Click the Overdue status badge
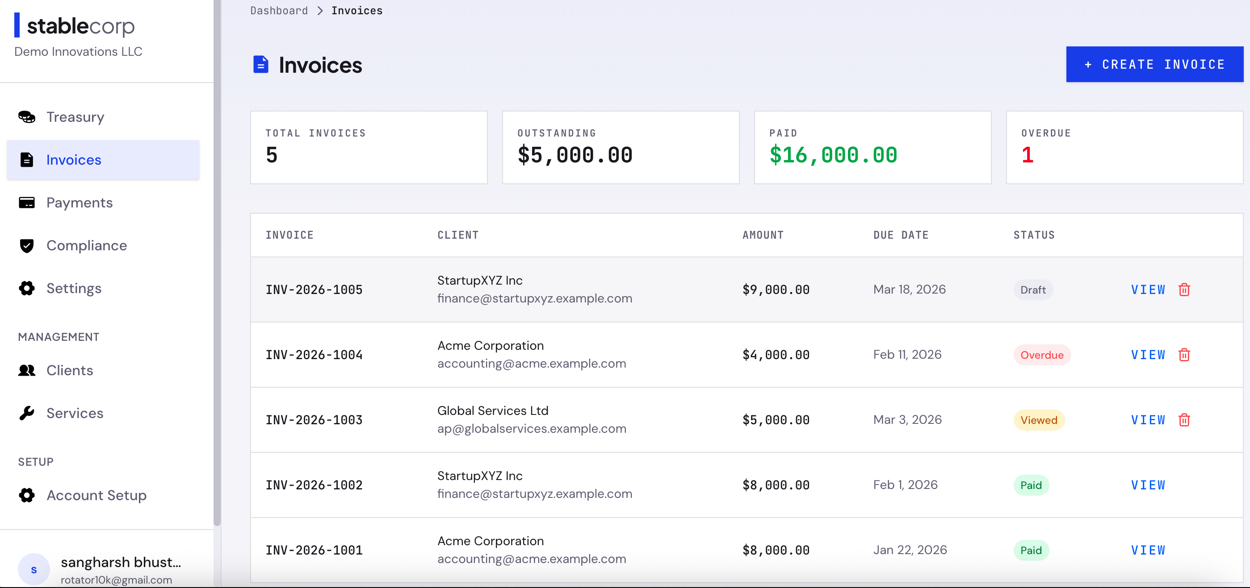 tap(1042, 354)
